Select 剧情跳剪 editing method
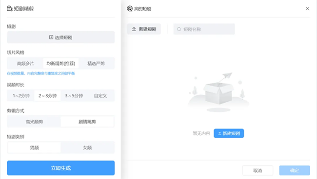 pyautogui.click(x=87, y=122)
